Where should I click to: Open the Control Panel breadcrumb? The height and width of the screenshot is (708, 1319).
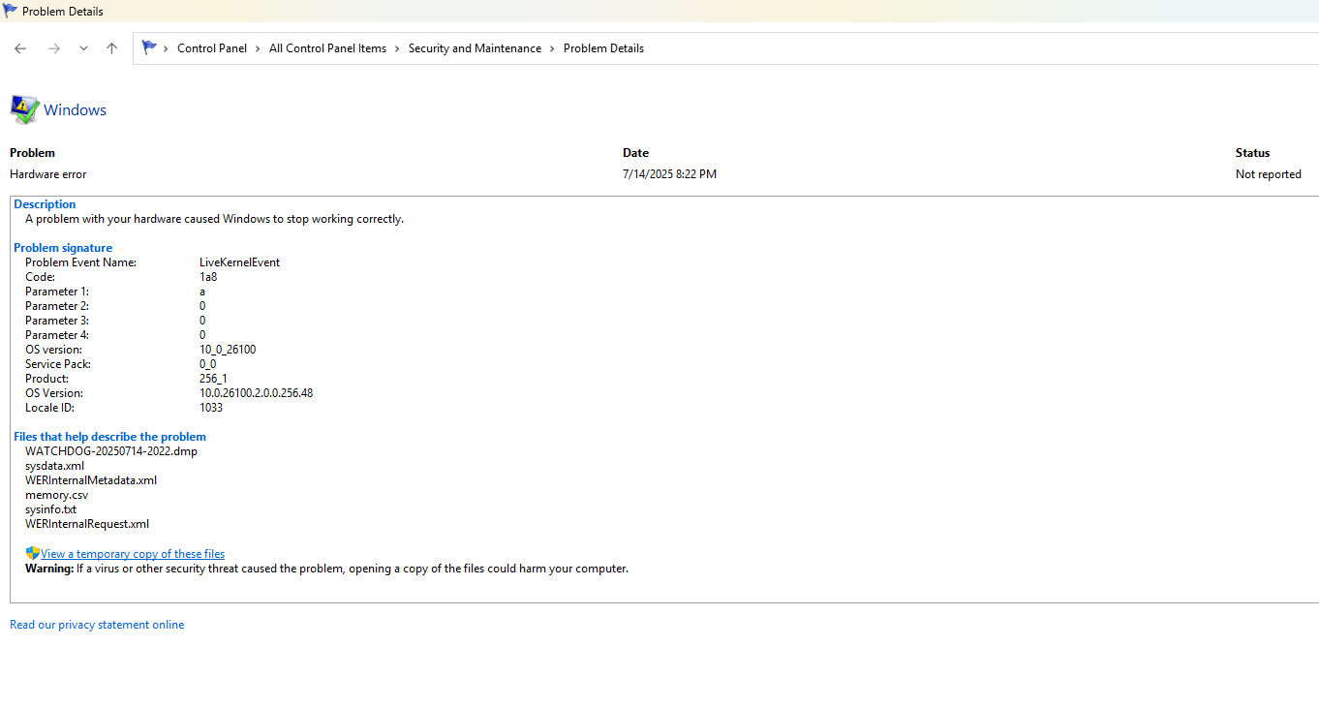click(211, 48)
